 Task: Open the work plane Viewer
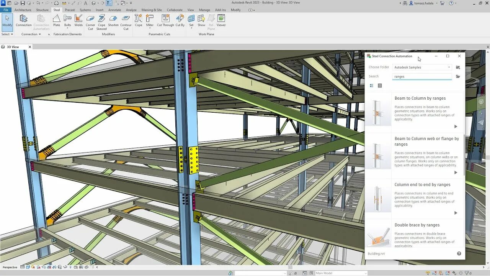click(221, 20)
